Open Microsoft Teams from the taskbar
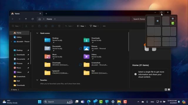The height and width of the screenshot is (105, 188). pyautogui.click(x=83, y=102)
